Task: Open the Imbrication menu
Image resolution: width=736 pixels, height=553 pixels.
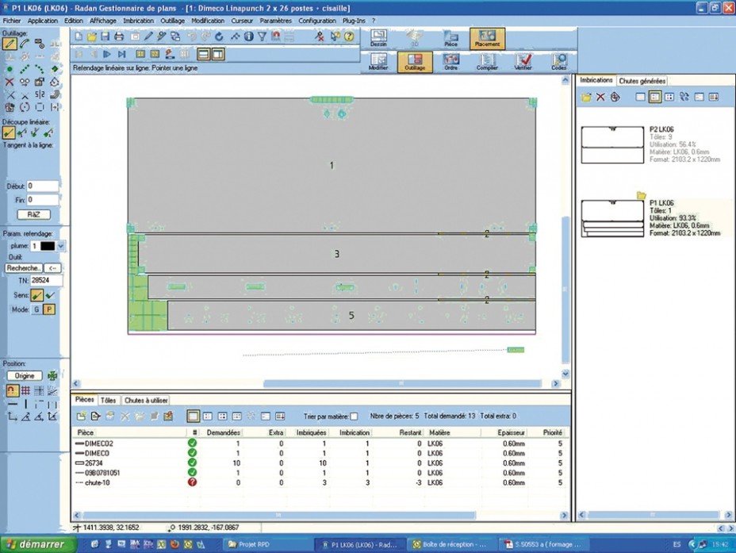Action: tap(139, 21)
